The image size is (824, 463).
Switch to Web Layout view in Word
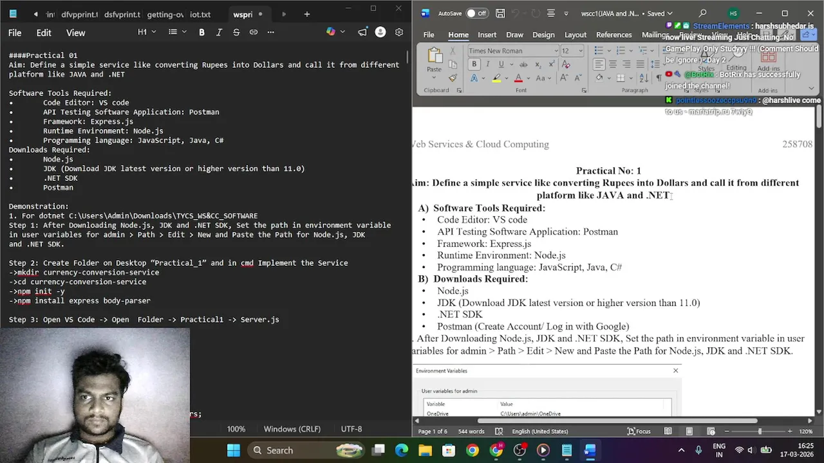tap(710, 431)
